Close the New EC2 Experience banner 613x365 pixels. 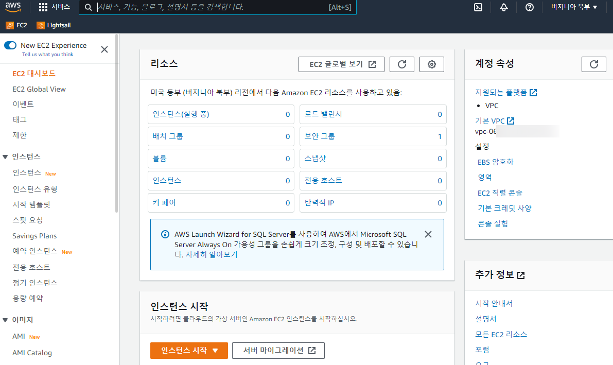point(104,49)
